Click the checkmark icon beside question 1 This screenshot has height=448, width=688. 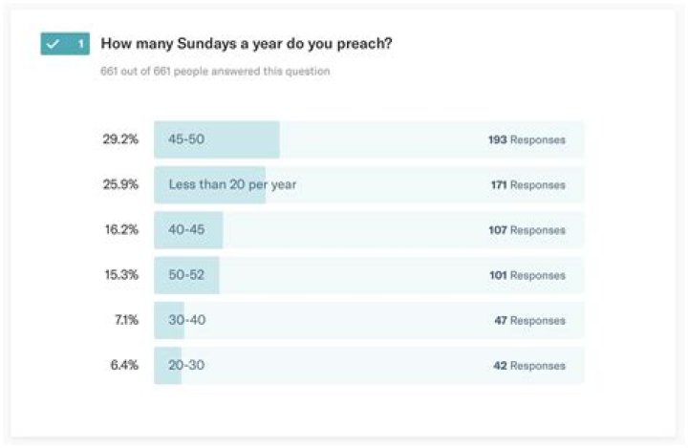[54, 44]
